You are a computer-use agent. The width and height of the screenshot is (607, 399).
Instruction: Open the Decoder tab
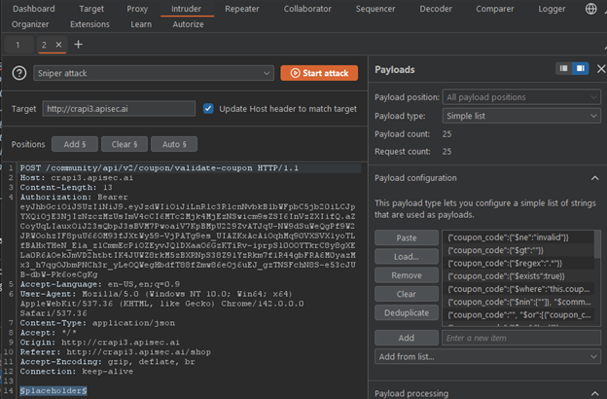(x=436, y=9)
